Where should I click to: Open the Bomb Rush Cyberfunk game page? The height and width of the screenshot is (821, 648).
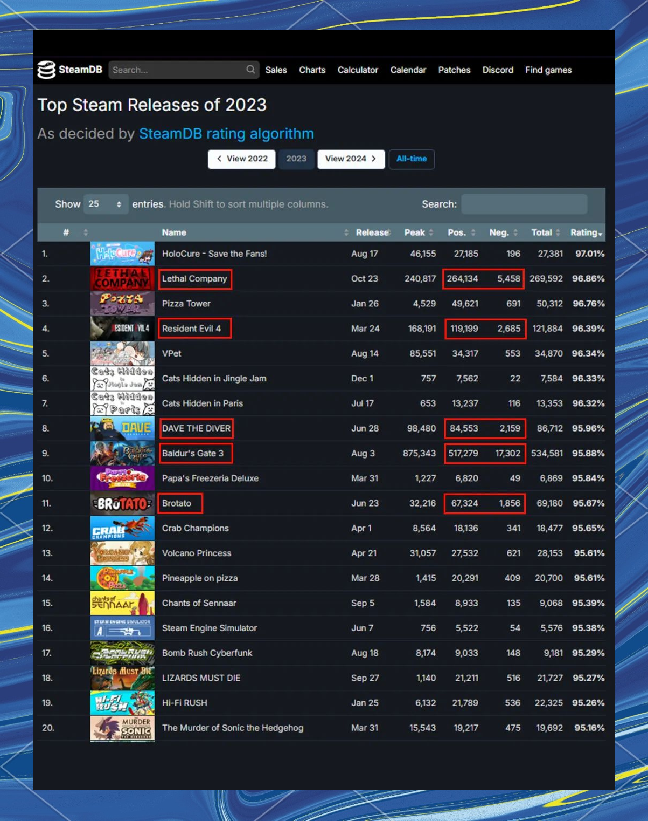click(x=207, y=653)
